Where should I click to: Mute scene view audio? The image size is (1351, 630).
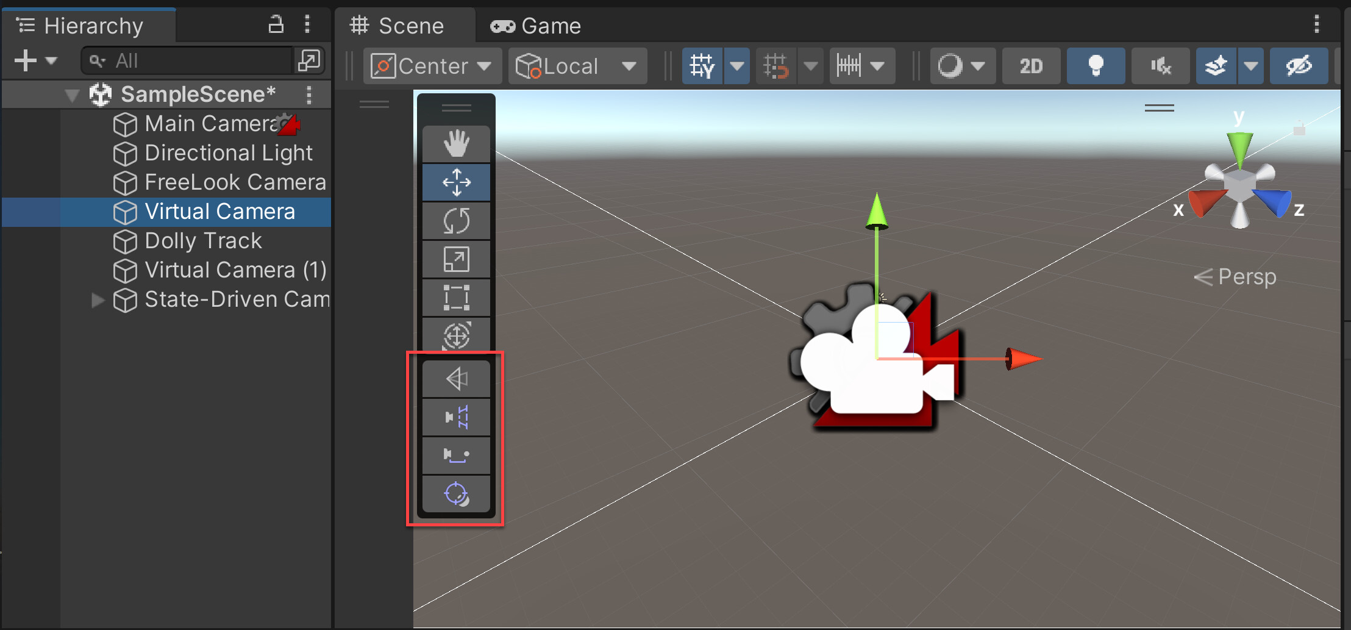(1160, 65)
